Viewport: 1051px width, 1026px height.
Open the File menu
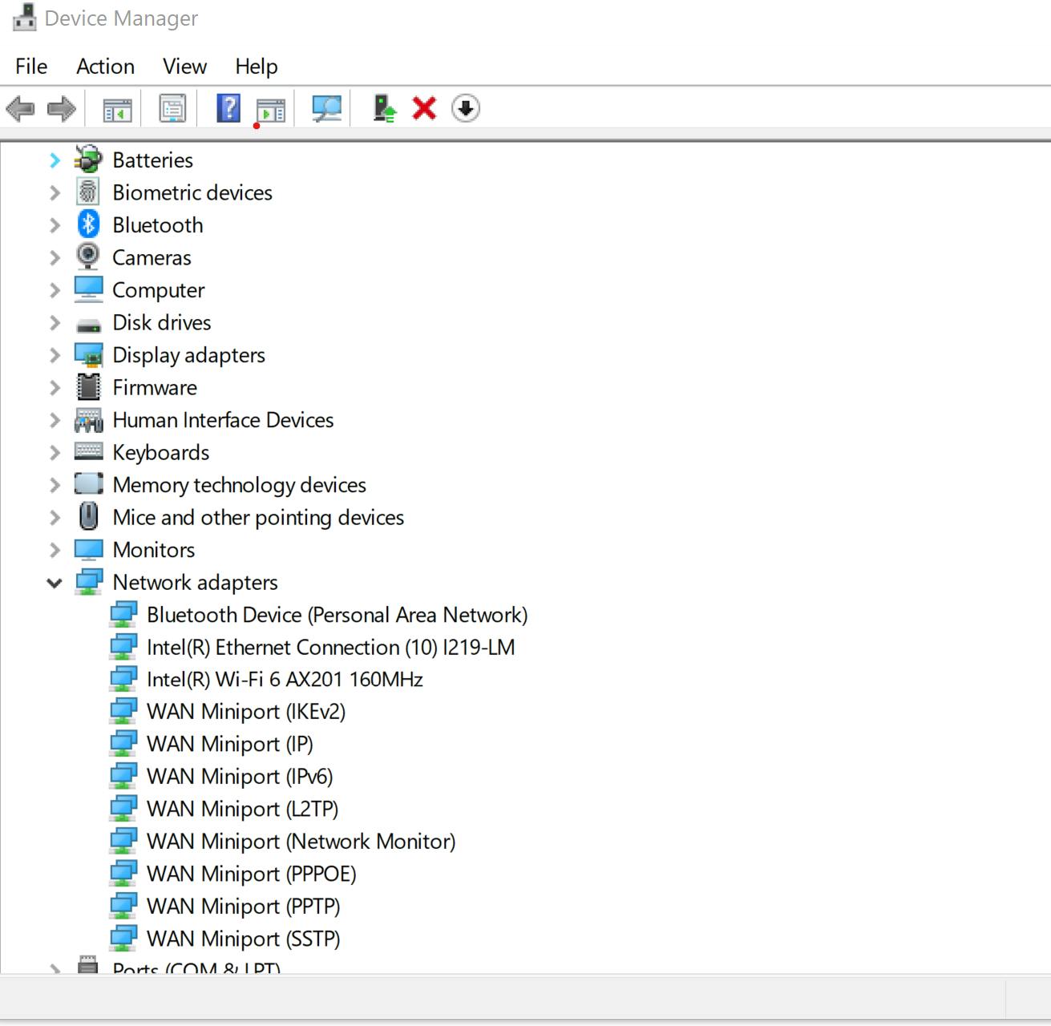click(x=31, y=67)
